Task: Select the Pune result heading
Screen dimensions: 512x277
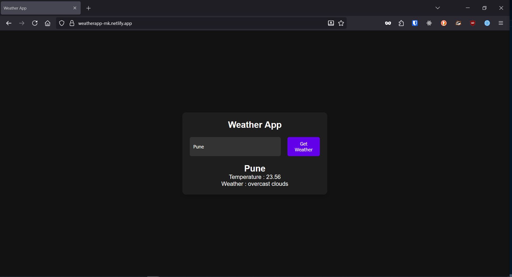Action: click(255, 168)
